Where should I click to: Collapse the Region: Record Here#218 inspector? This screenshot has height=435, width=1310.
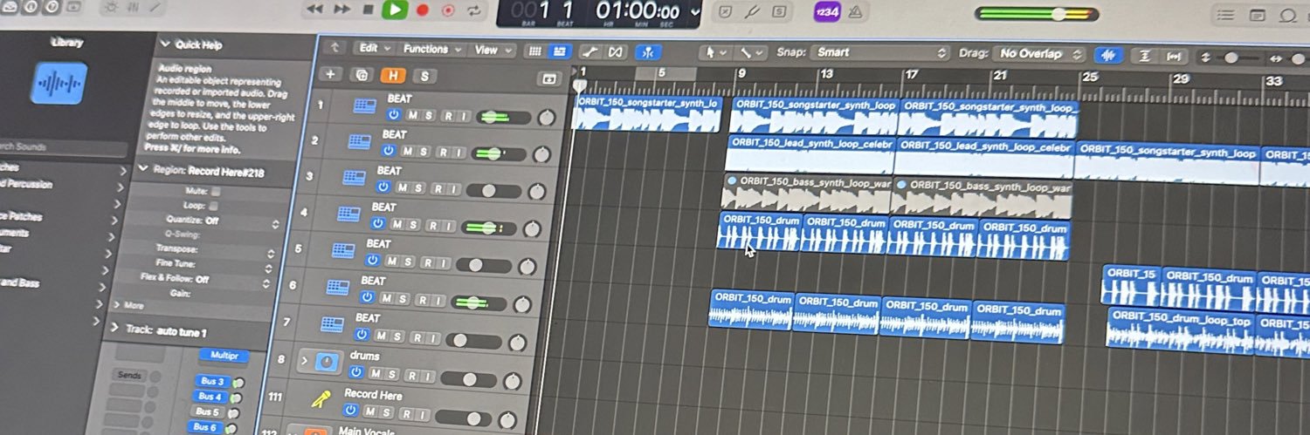(x=141, y=170)
